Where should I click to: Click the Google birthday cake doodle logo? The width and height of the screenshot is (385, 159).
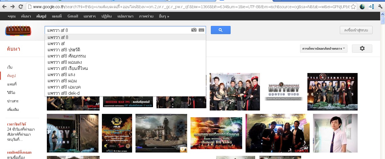coord(18,30)
